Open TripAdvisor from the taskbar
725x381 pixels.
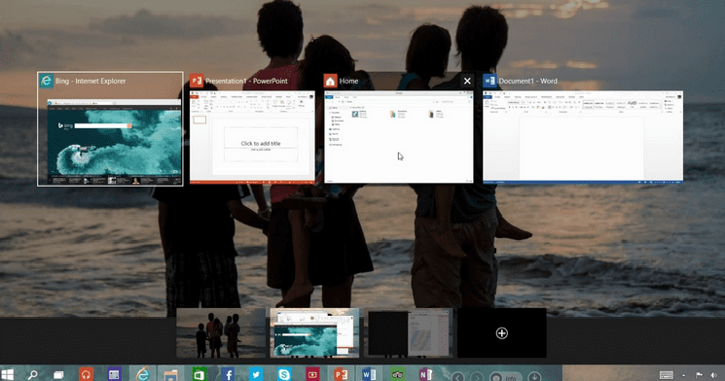click(x=397, y=374)
